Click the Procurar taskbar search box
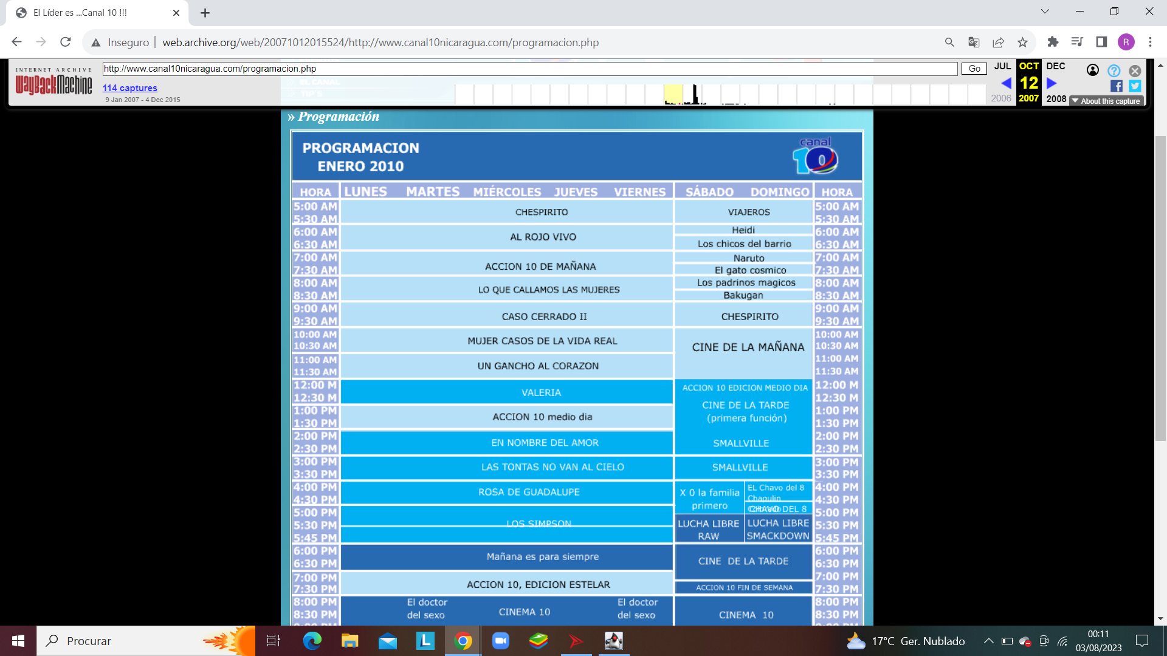Screen dimensions: 1167x656 coord(146,641)
